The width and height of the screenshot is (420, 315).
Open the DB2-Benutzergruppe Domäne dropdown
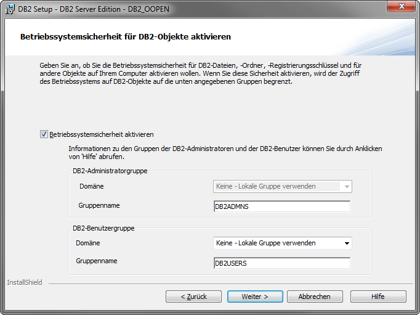pos(283,243)
